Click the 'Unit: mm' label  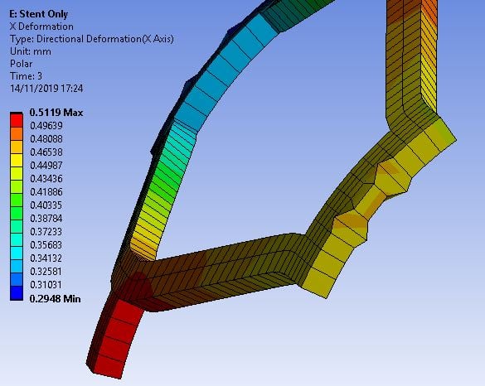[31, 51]
